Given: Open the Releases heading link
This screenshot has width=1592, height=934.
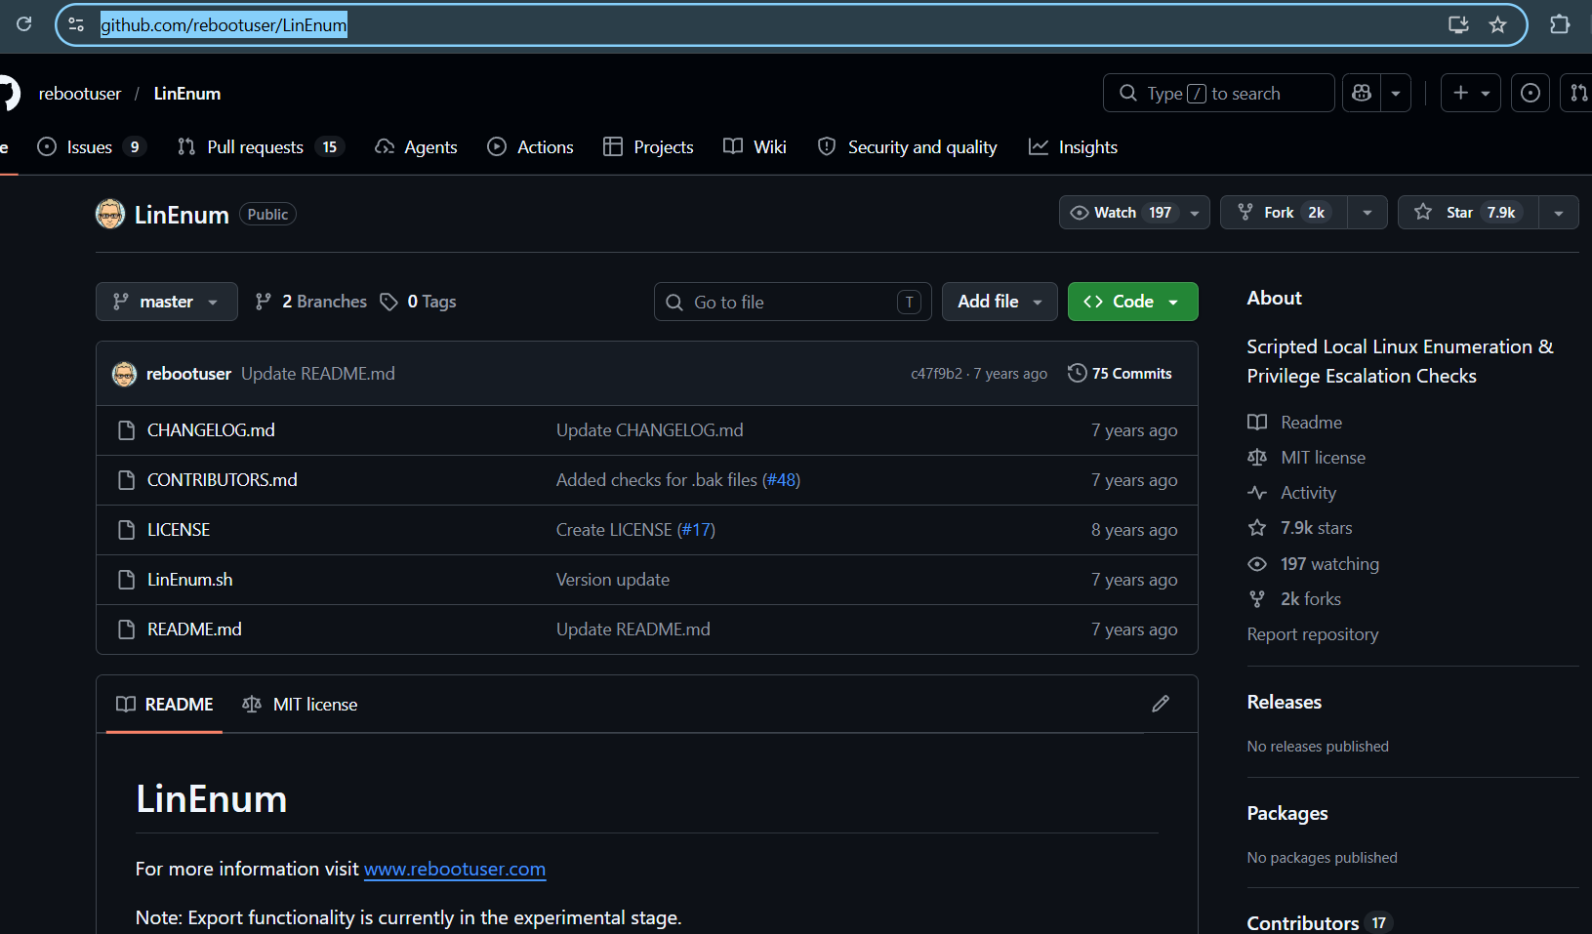Looking at the screenshot, I should (1285, 703).
